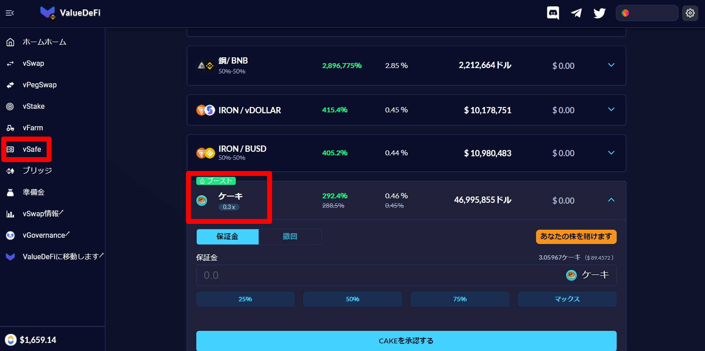The image size is (705, 351).
Task: Switch to the 撤回 withdraw tab
Action: tap(290, 236)
